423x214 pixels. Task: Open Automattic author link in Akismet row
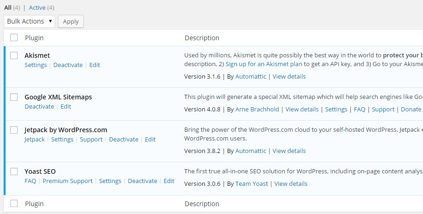click(251, 77)
